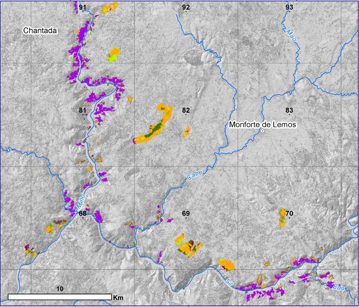Select the Monforte de Lemos label
This screenshot has width=359, height=307.
click(x=263, y=125)
